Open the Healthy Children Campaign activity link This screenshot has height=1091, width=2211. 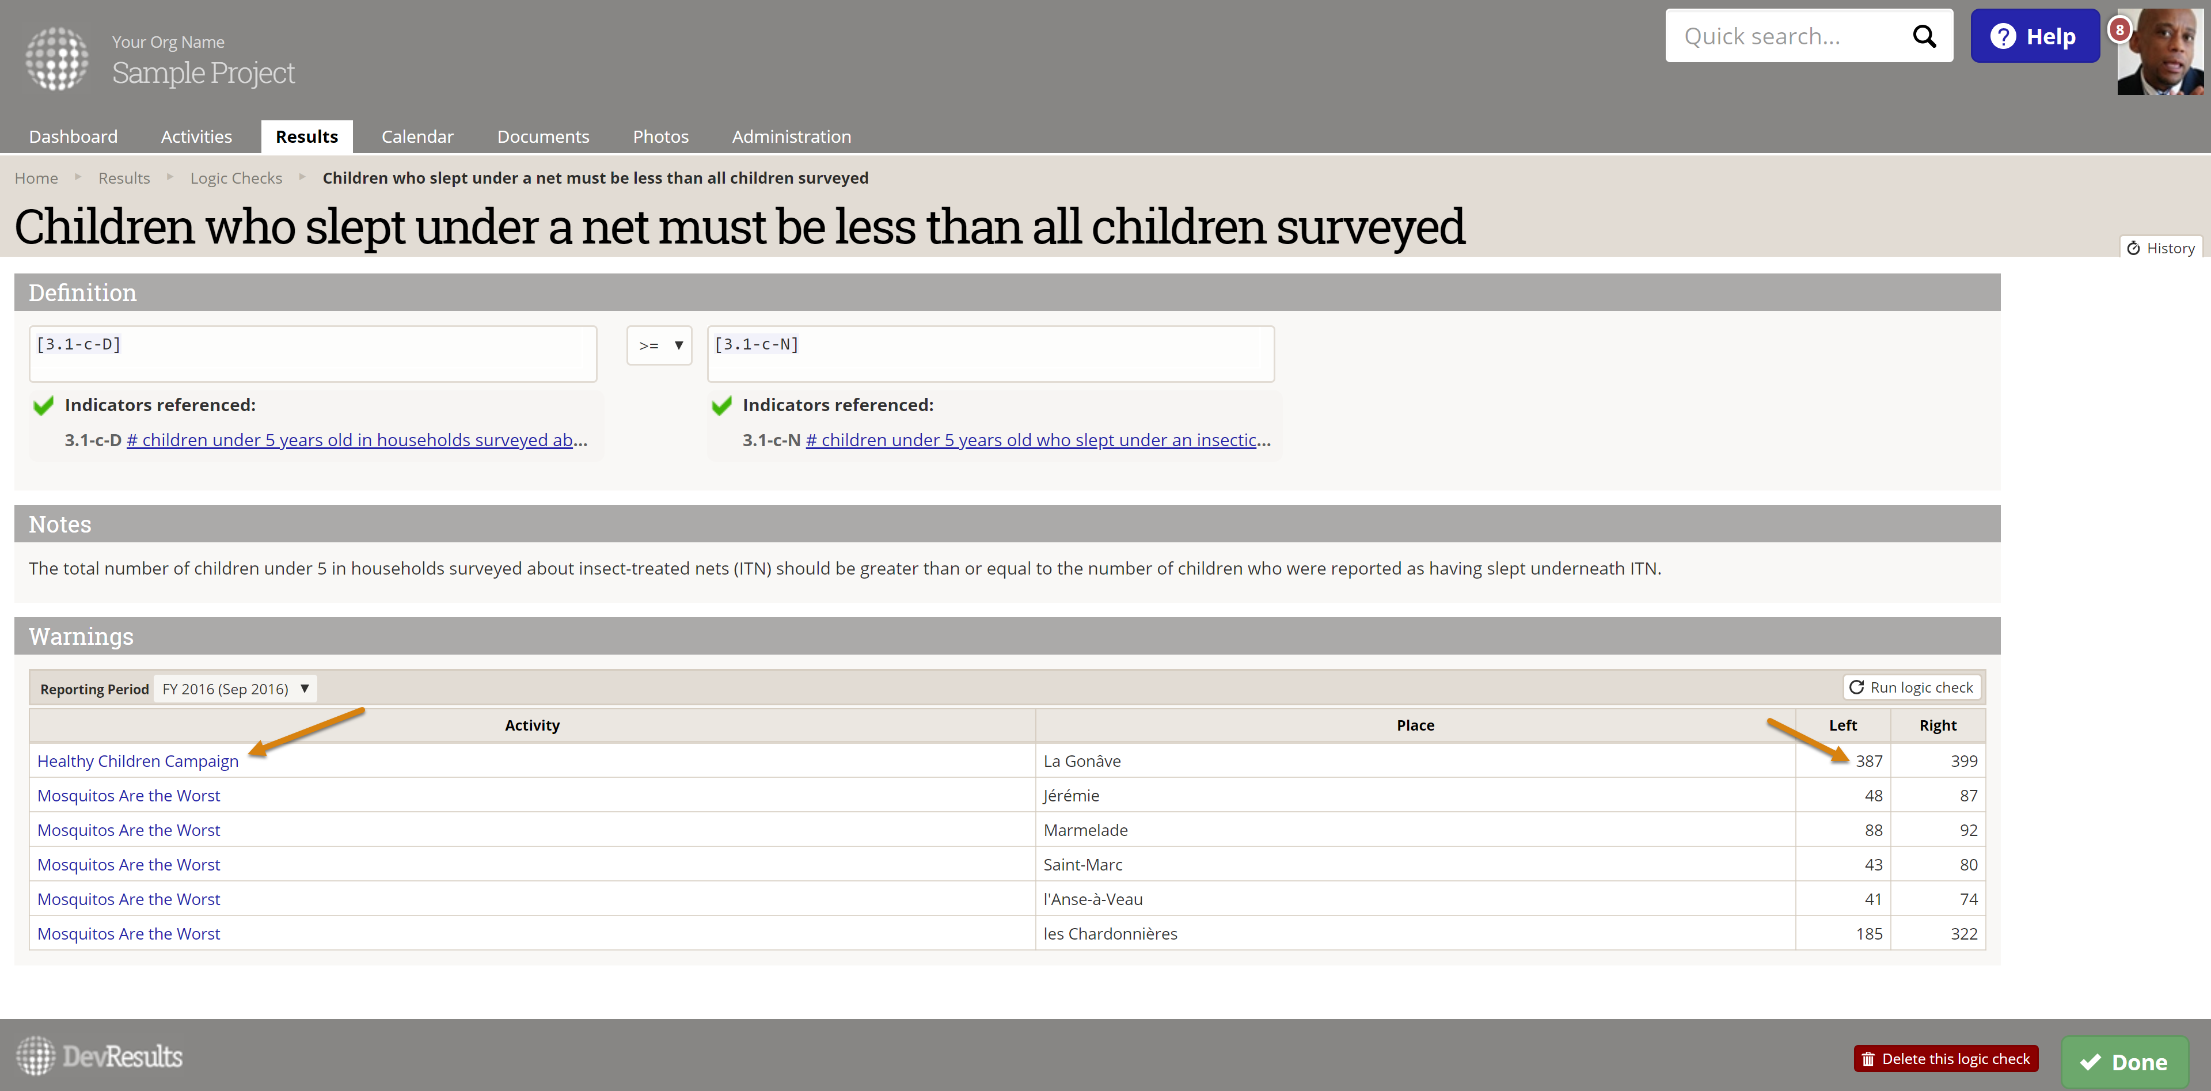[x=138, y=761]
